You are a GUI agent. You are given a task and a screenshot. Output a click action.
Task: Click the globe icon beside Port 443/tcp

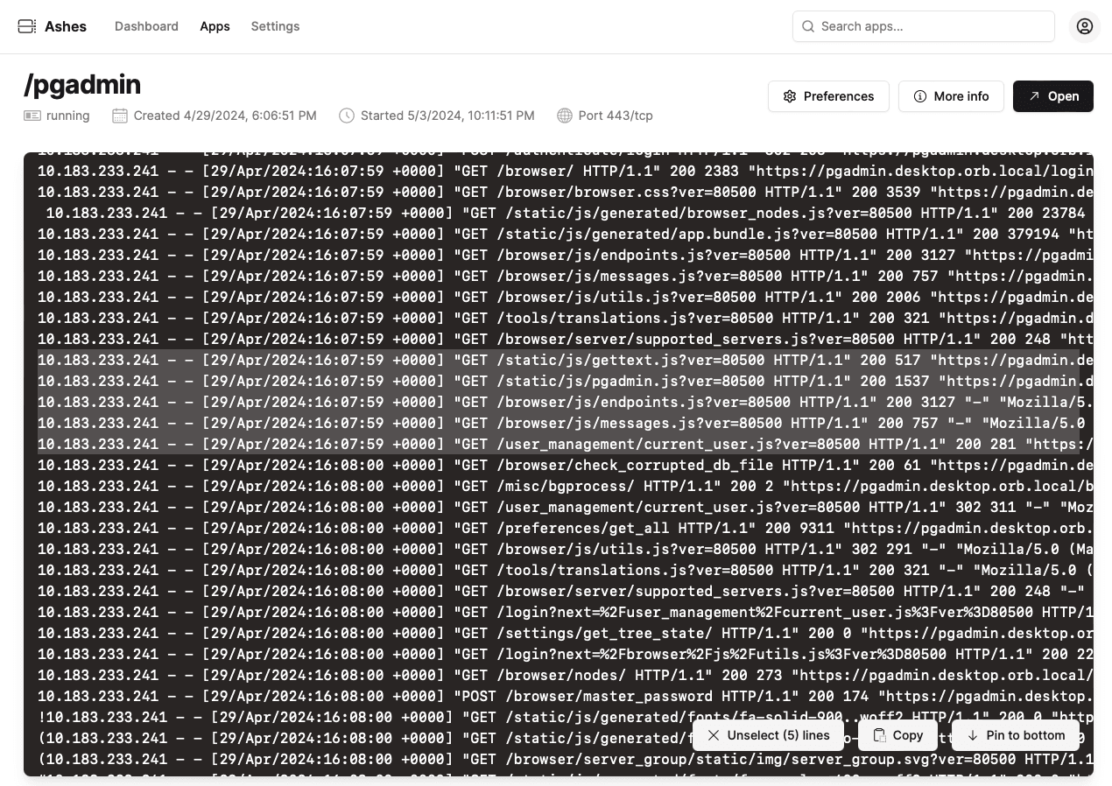pos(565,116)
